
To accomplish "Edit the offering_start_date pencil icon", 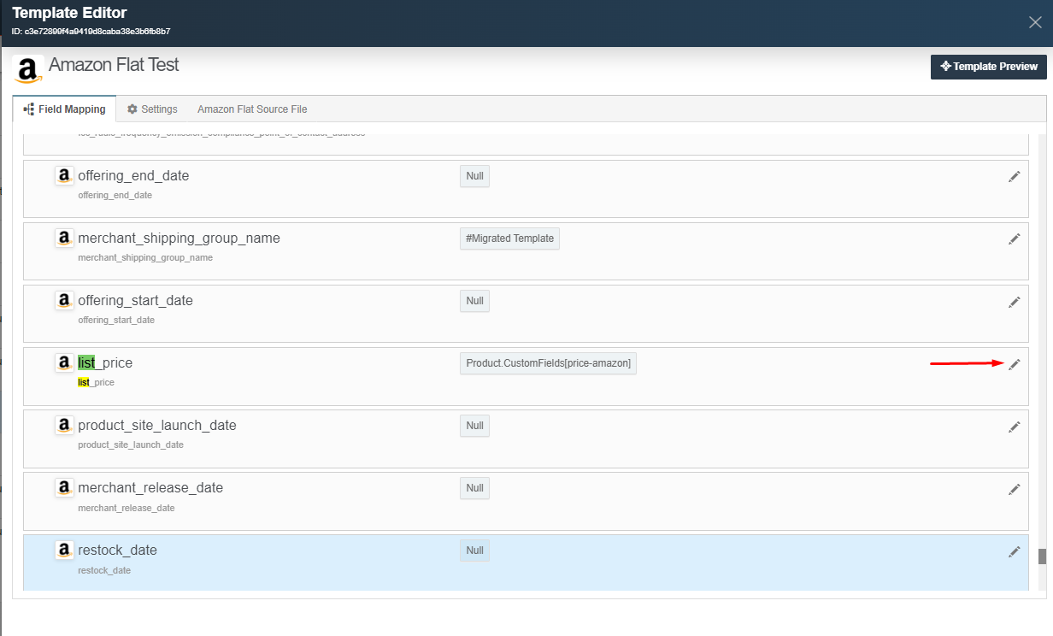I will tap(1015, 302).
